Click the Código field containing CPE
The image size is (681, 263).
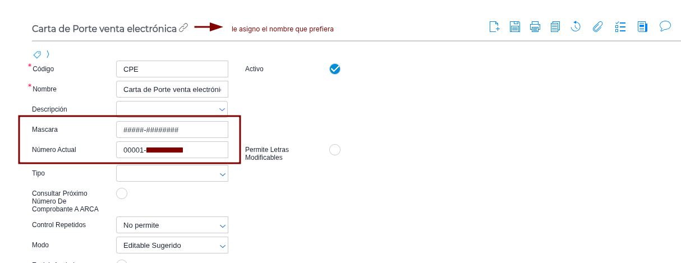172,69
